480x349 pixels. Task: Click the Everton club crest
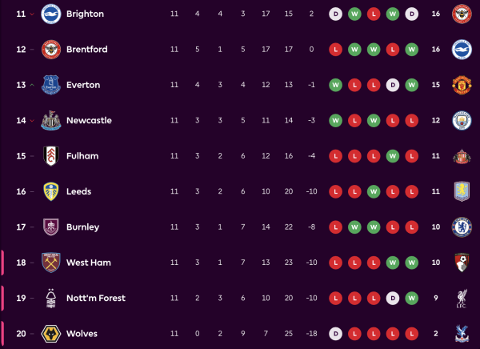click(51, 85)
